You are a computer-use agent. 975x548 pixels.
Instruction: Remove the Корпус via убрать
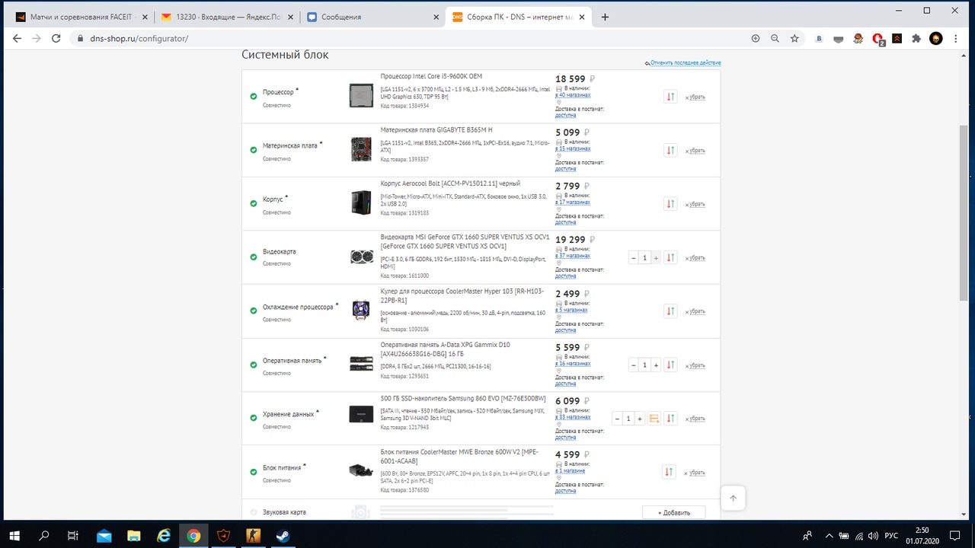(x=695, y=204)
